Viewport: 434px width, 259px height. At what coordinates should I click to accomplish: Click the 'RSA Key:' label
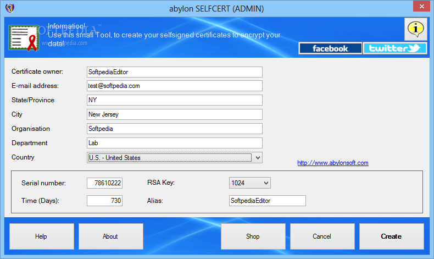tap(161, 183)
